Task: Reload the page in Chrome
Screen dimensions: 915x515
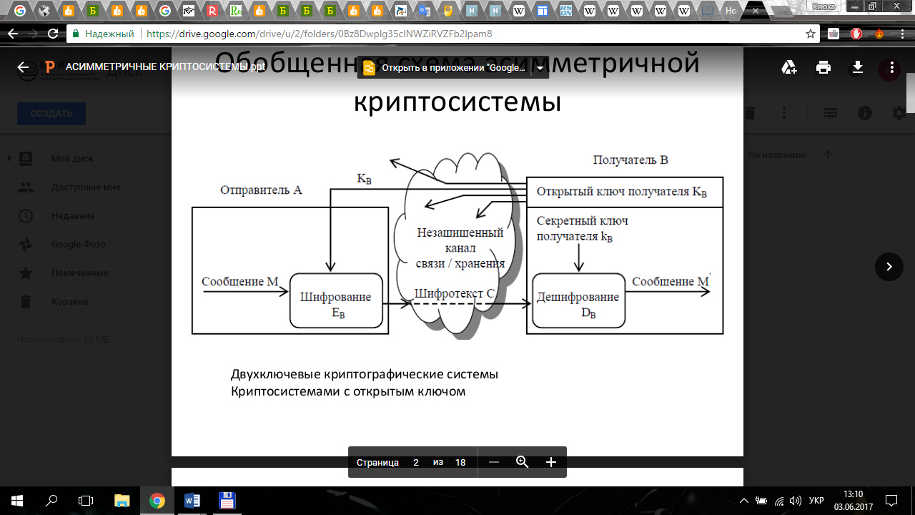Action: click(x=52, y=34)
